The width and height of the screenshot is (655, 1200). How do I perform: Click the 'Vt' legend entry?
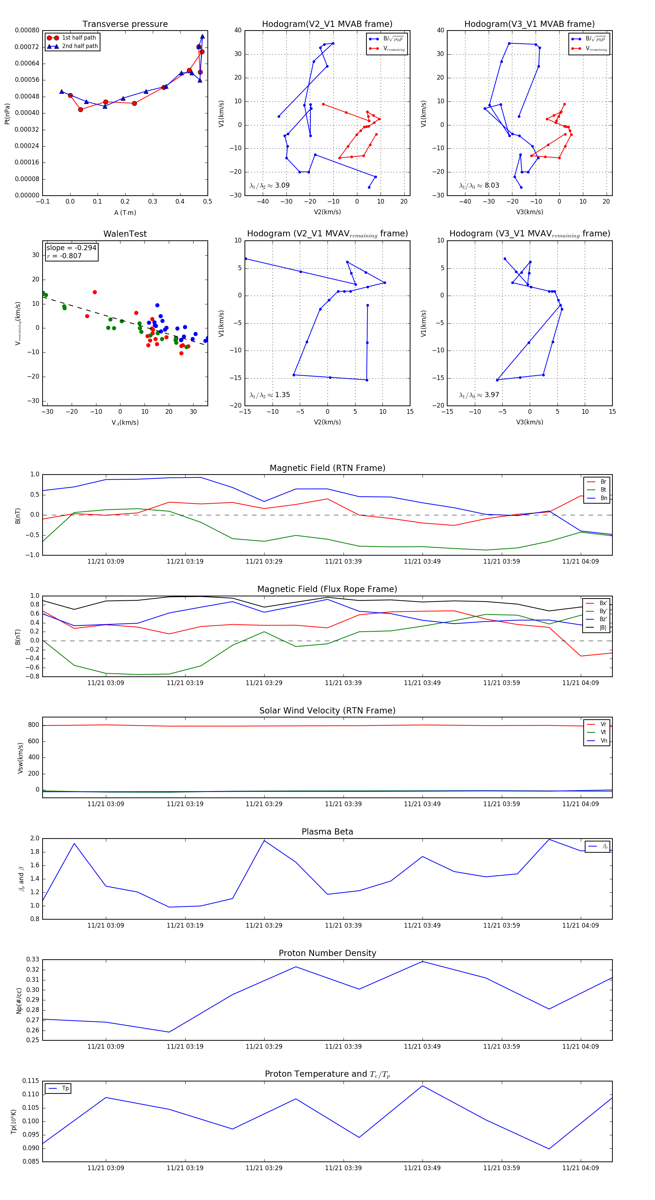click(597, 732)
